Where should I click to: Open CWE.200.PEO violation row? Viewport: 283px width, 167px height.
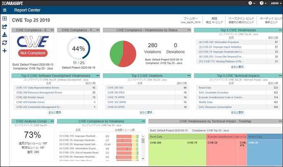[x=147, y=93]
